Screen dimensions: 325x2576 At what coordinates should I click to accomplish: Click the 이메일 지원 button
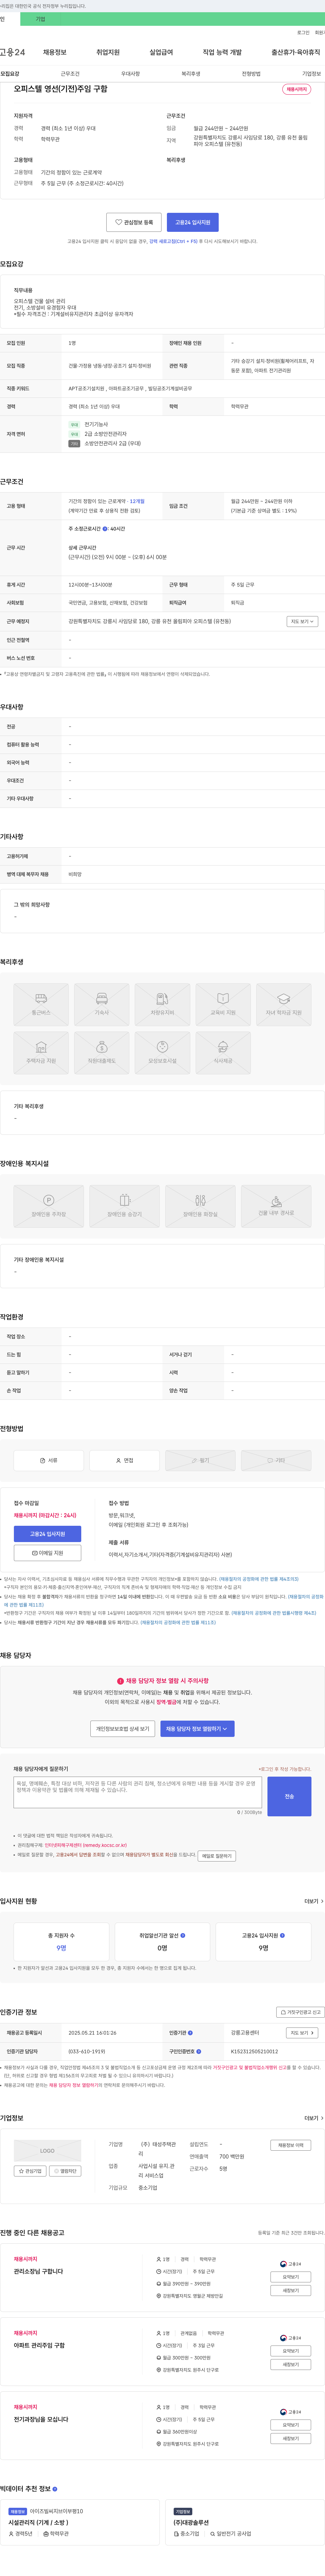(48, 1553)
